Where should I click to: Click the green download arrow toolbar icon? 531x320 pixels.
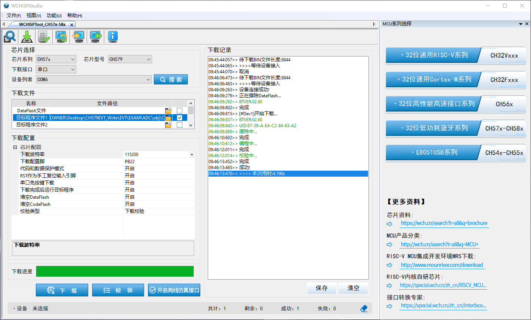(27, 36)
